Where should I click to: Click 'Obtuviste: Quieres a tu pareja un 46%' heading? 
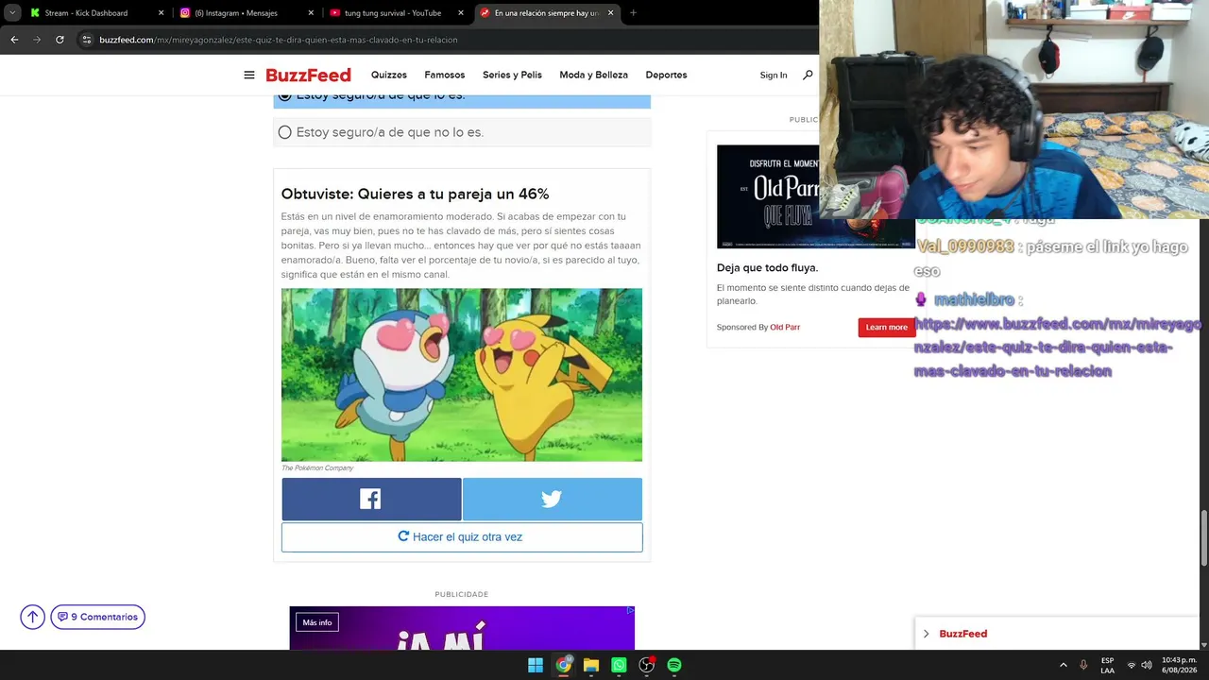[415, 194]
